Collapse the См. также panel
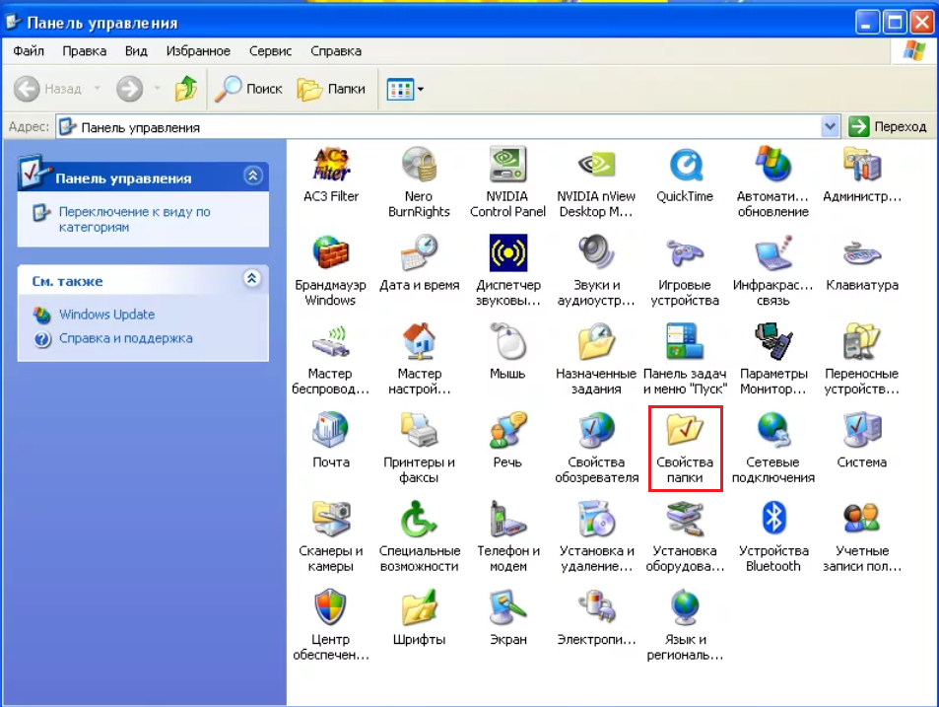Screen dimensions: 939x707 tap(252, 279)
